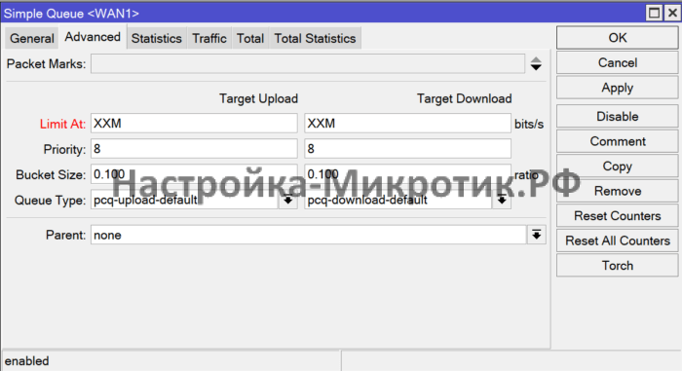The width and height of the screenshot is (682, 371).
Task: Expand the Parent dropdown arrow
Action: pyautogui.click(x=537, y=235)
